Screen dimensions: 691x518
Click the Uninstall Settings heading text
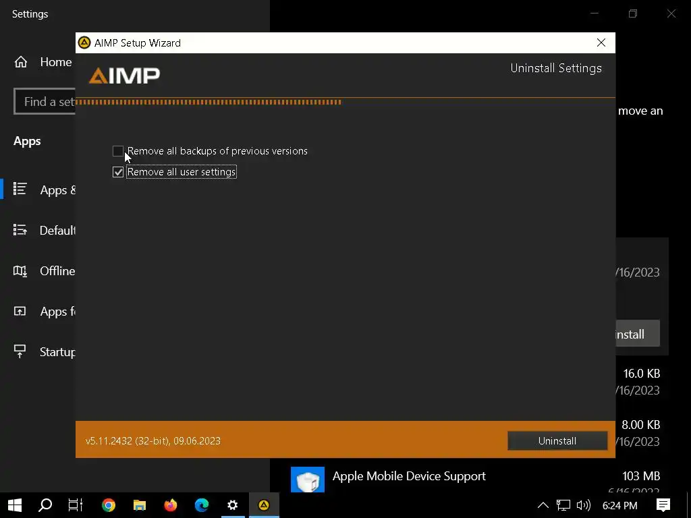click(x=556, y=68)
